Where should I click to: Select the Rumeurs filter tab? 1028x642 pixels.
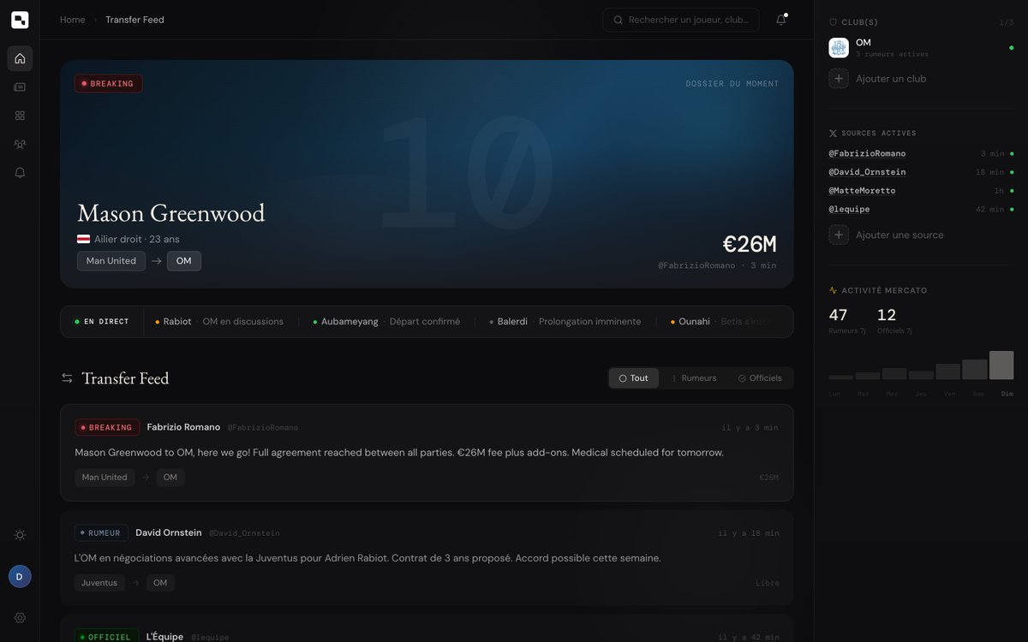[x=693, y=378]
